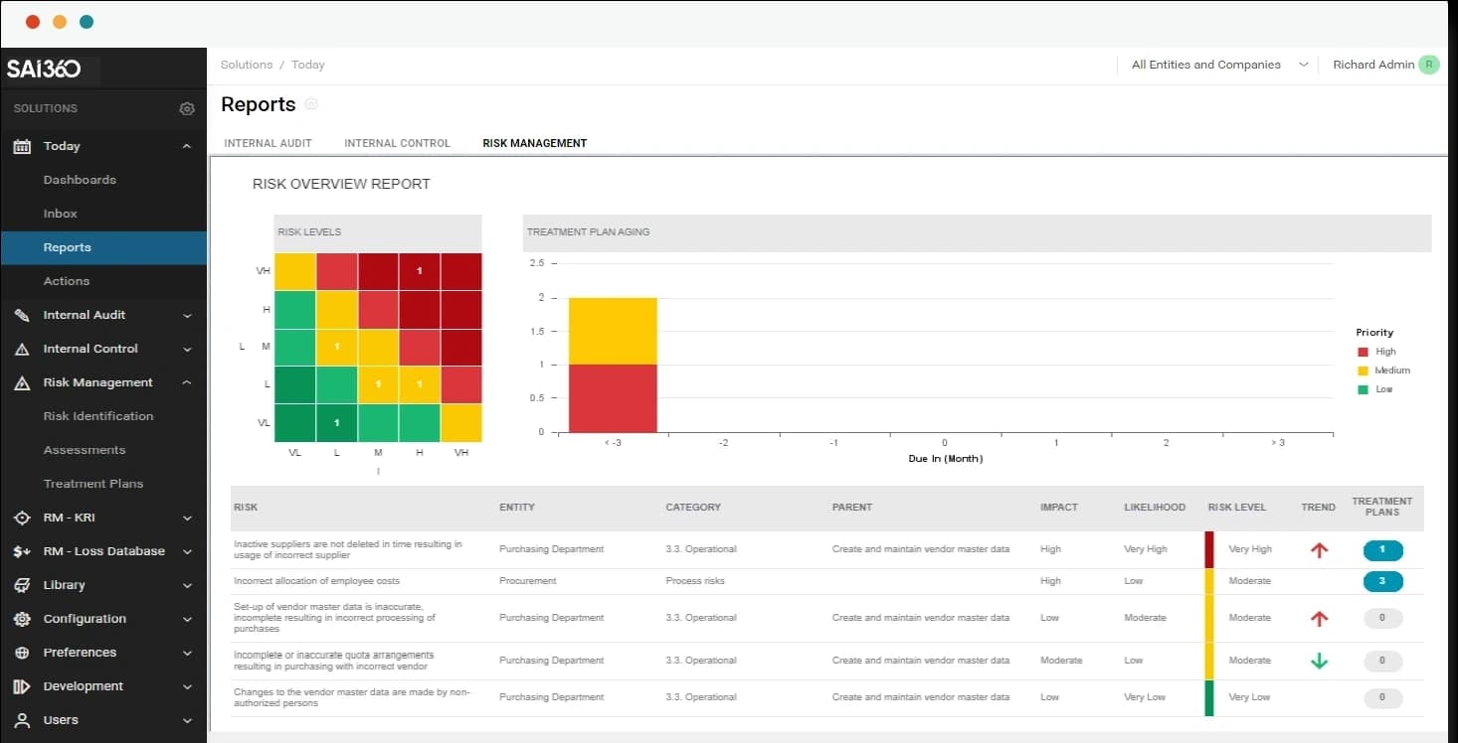Click the settings gear next to Reports title
Image resolution: width=1458 pixels, height=743 pixels.
click(x=311, y=104)
